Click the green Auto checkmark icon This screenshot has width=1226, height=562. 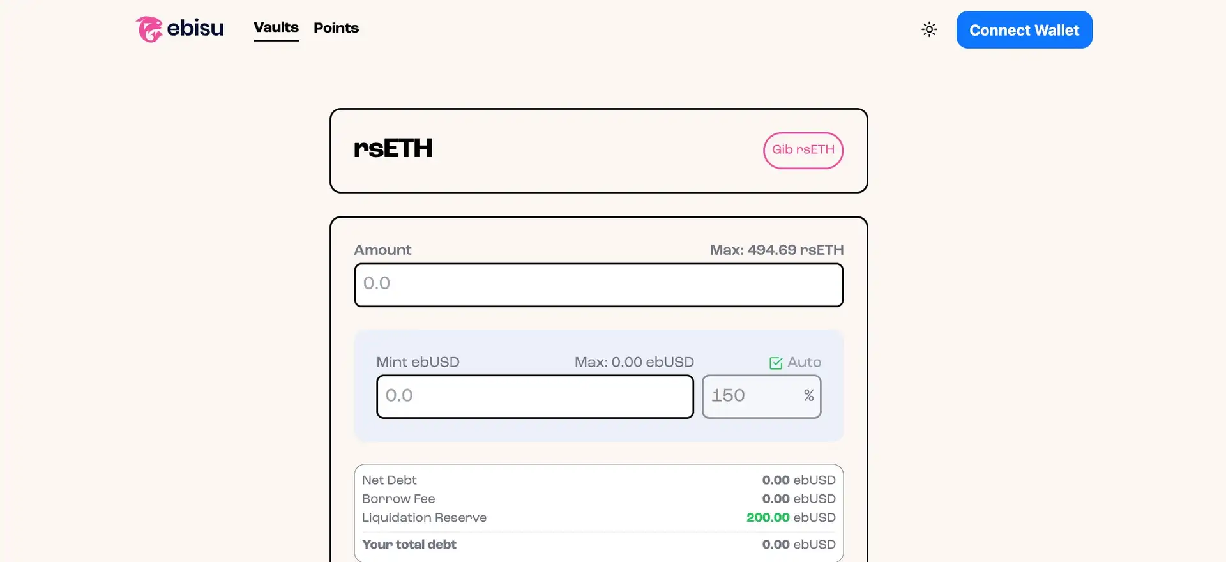pos(776,363)
